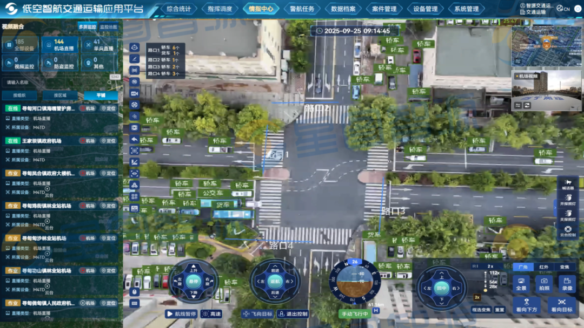Click 前进 forward arrow on direction pad
The width and height of the screenshot is (584, 328).
pos(275,269)
